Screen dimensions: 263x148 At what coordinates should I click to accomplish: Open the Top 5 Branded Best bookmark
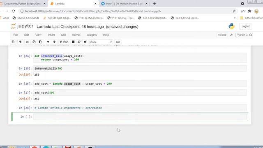click(152, 18)
